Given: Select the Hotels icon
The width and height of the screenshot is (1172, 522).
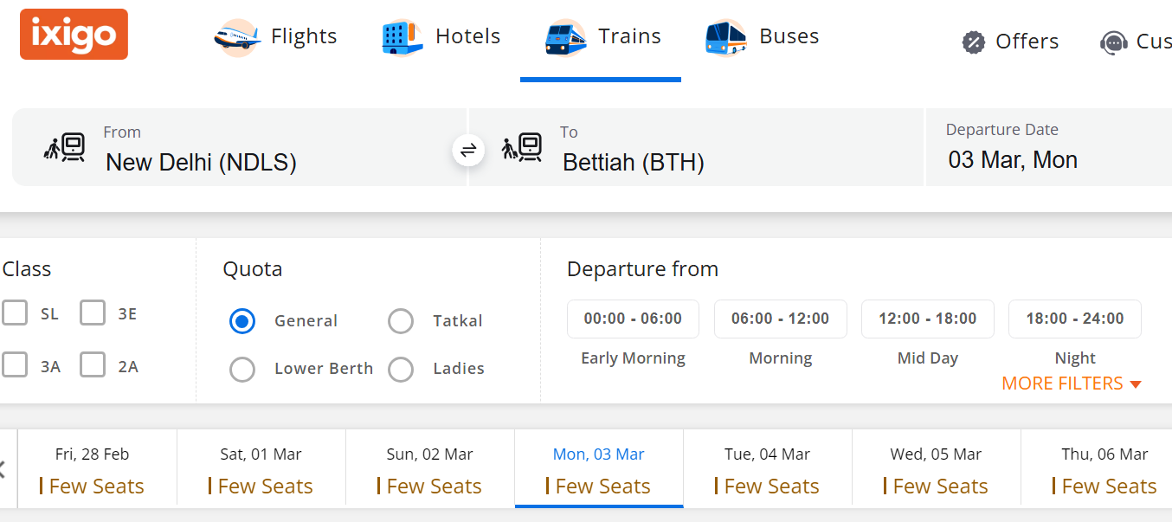Looking at the screenshot, I should pyautogui.click(x=398, y=36).
